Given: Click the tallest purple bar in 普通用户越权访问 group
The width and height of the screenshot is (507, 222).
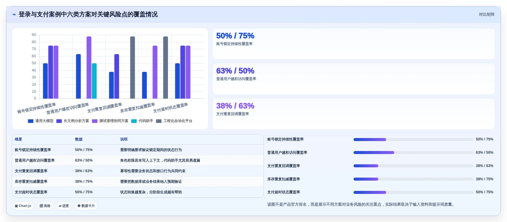Looking at the screenshot, I should (x=89, y=68).
